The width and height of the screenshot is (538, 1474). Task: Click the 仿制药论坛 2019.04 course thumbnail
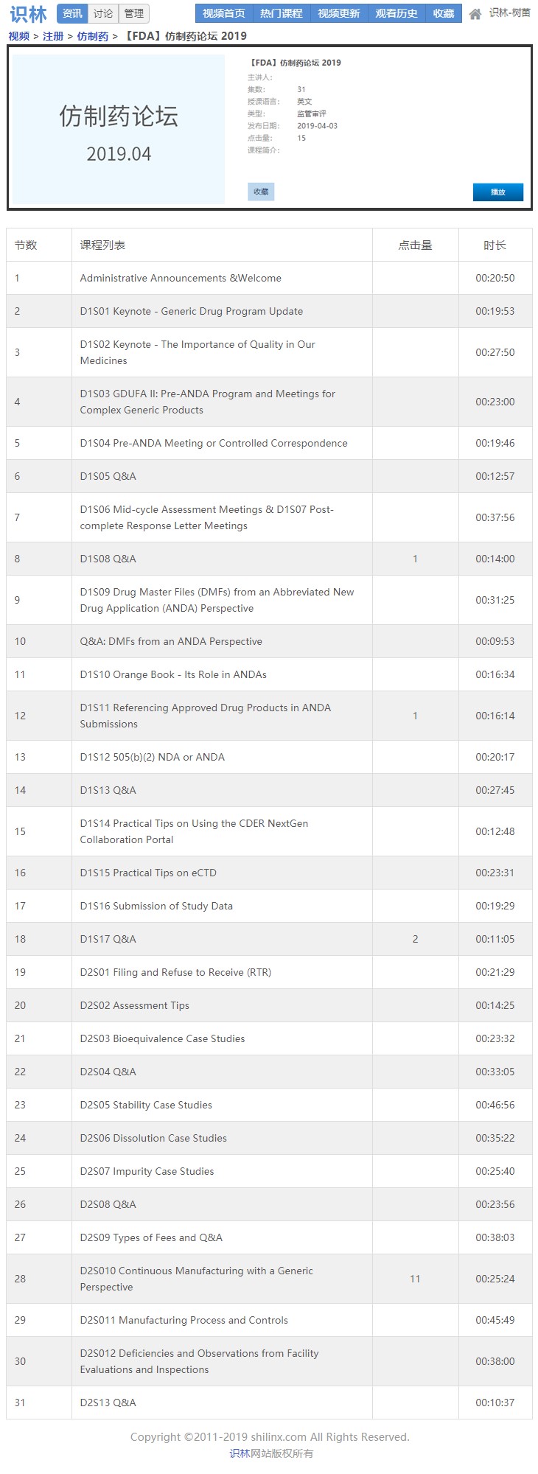[119, 130]
